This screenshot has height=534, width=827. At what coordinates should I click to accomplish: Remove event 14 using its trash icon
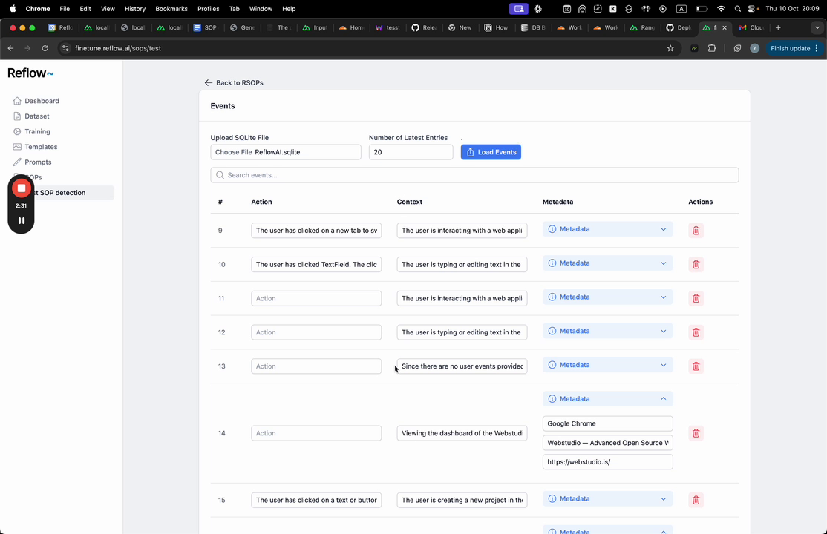696,433
